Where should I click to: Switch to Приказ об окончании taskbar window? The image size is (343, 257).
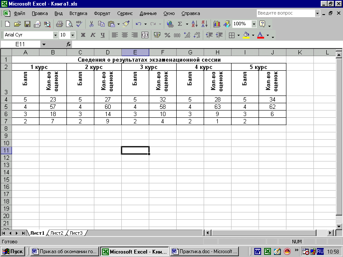pos(65,251)
